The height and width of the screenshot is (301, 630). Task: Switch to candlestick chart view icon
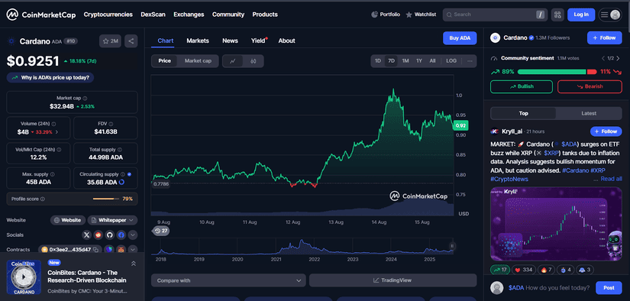click(253, 61)
